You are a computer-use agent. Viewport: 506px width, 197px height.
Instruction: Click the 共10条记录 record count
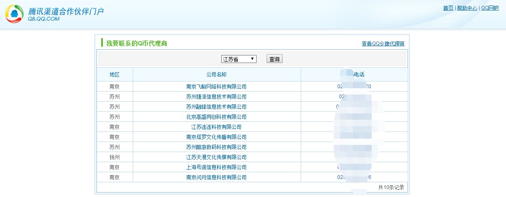pyautogui.click(x=391, y=187)
